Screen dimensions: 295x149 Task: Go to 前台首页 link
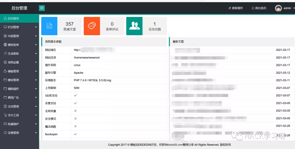[x=259, y=8]
